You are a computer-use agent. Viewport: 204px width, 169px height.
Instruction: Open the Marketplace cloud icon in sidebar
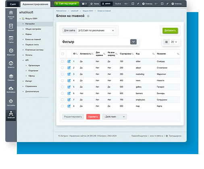[x=11, y=89]
